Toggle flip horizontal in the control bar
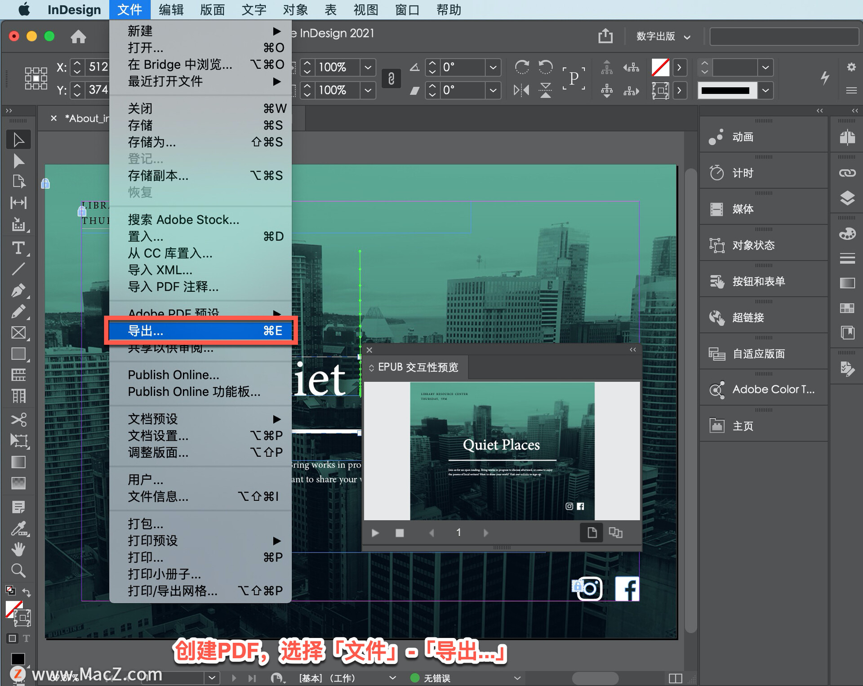863x686 pixels. 521,90
